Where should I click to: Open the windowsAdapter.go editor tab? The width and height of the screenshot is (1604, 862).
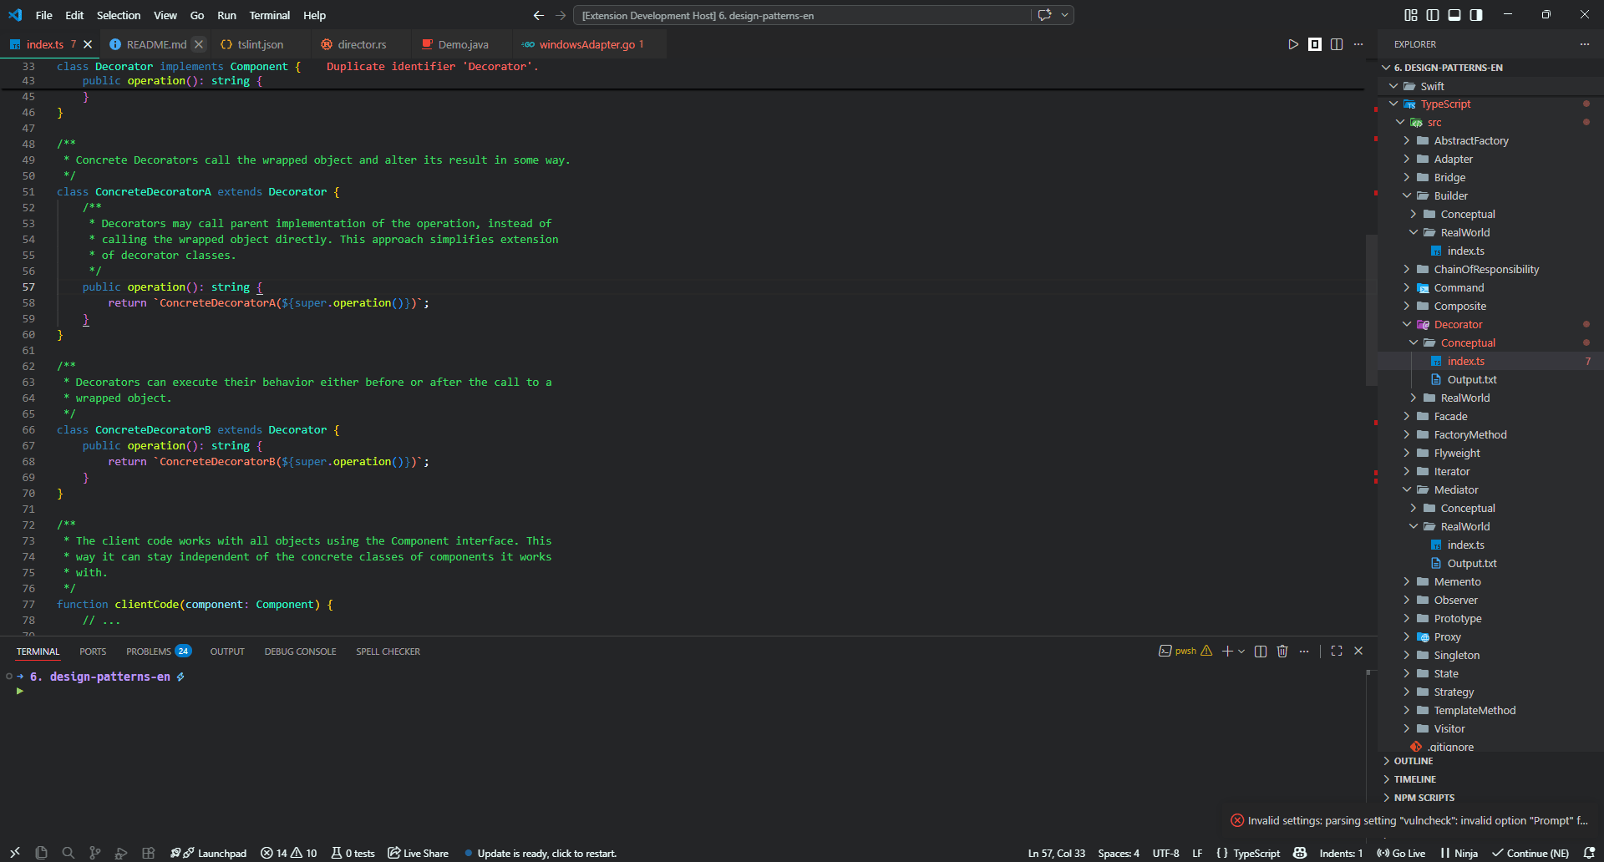coord(586,44)
